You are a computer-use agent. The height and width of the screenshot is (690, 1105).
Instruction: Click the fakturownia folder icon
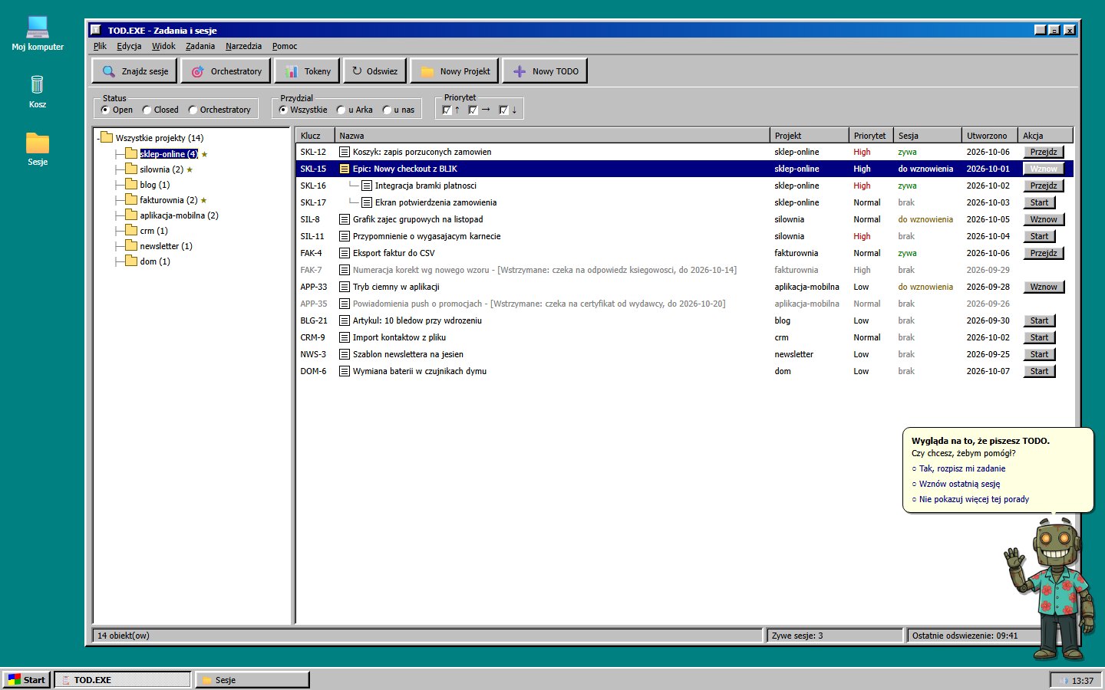click(x=131, y=200)
